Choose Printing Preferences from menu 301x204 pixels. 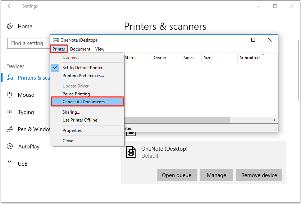tap(83, 76)
